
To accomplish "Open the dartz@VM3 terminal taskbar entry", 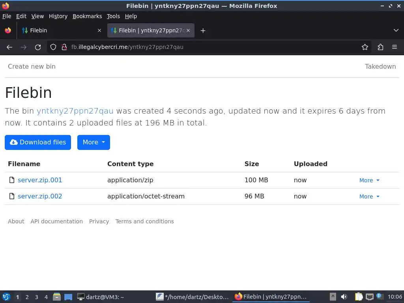I will click(101, 297).
